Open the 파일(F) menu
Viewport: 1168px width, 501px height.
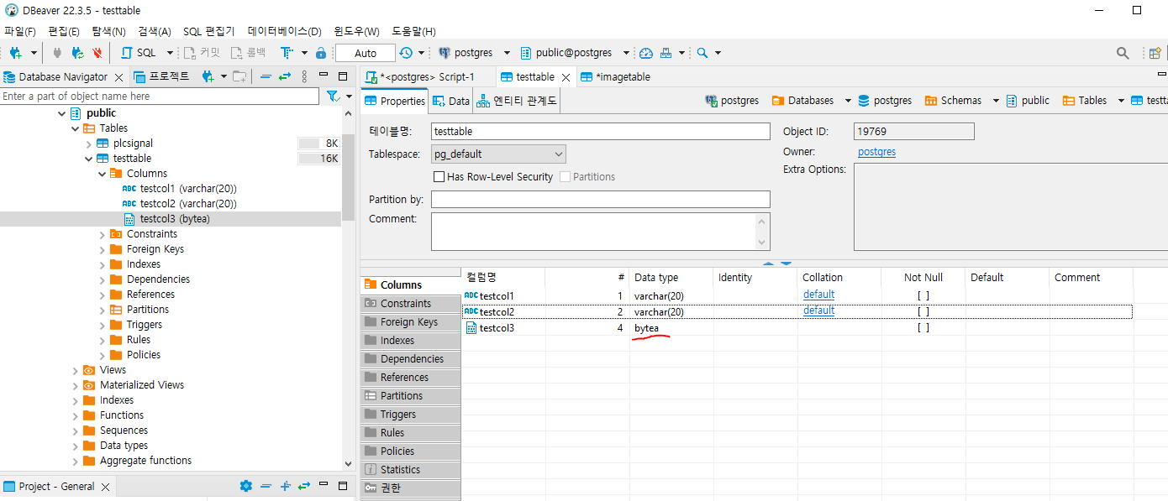pyautogui.click(x=20, y=31)
